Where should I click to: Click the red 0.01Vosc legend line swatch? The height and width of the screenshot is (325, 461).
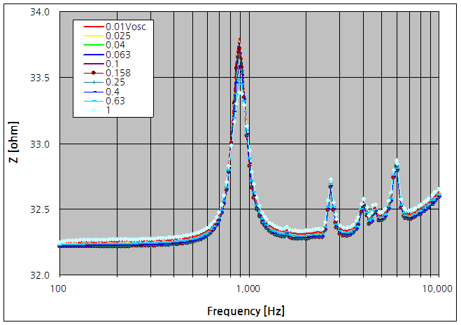pos(94,27)
